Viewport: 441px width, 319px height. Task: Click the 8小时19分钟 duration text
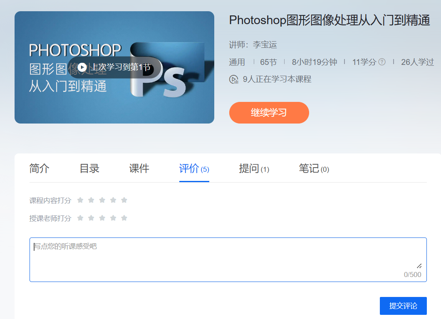coord(315,62)
